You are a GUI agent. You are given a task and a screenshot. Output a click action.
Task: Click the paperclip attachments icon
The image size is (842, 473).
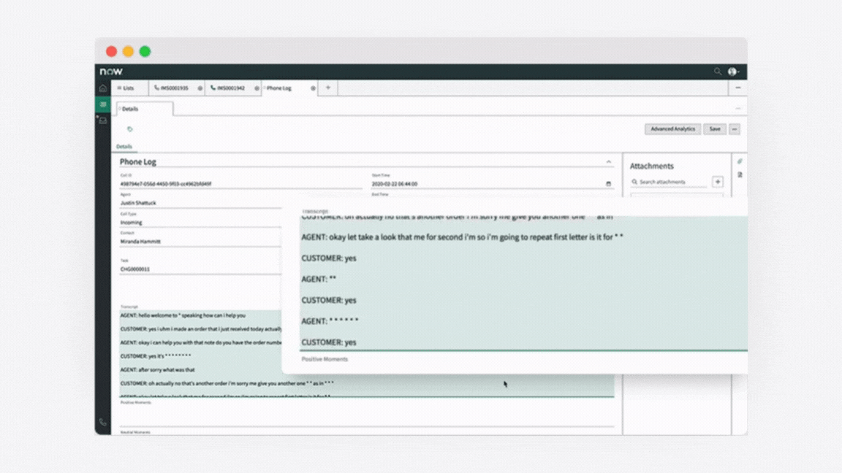click(x=740, y=161)
